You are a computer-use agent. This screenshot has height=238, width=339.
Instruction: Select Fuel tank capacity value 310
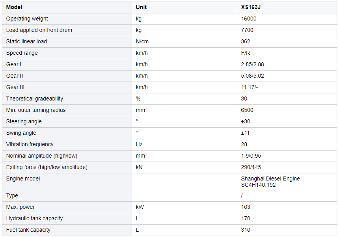(246, 230)
